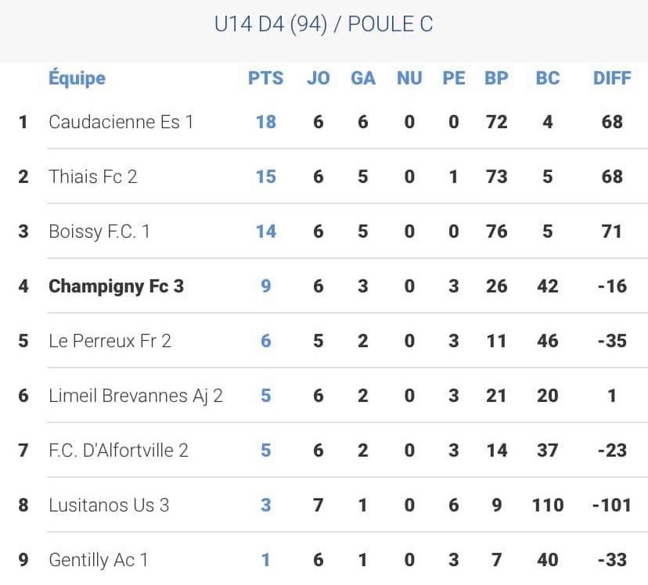Open the Thiais Fc 2 team row
648x585 pixels.
pos(92,177)
